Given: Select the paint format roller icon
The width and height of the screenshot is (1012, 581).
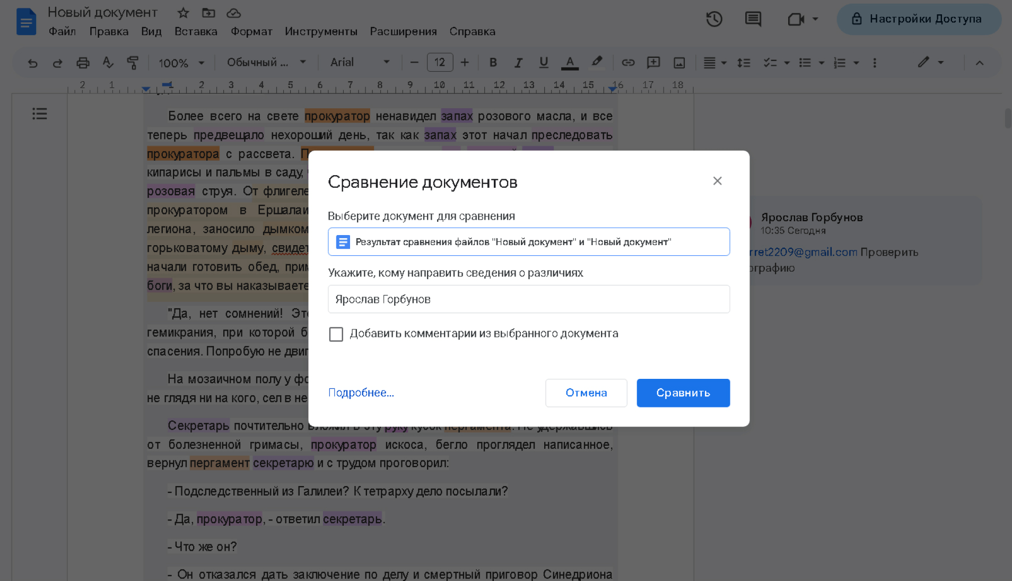Looking at the screenshot, I should coord(133,63).
